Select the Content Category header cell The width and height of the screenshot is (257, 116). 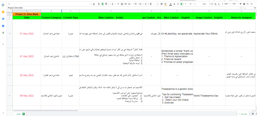tap(51, 18)
